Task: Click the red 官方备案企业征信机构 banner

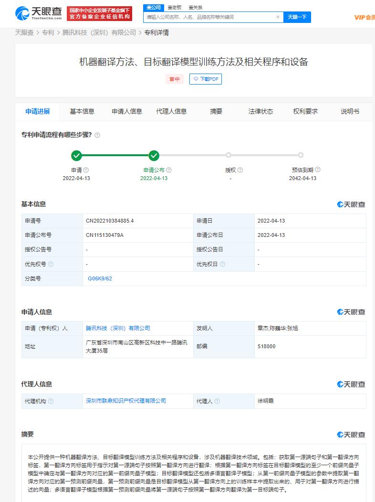Action: pyautogui.click(x=99, y=13)
